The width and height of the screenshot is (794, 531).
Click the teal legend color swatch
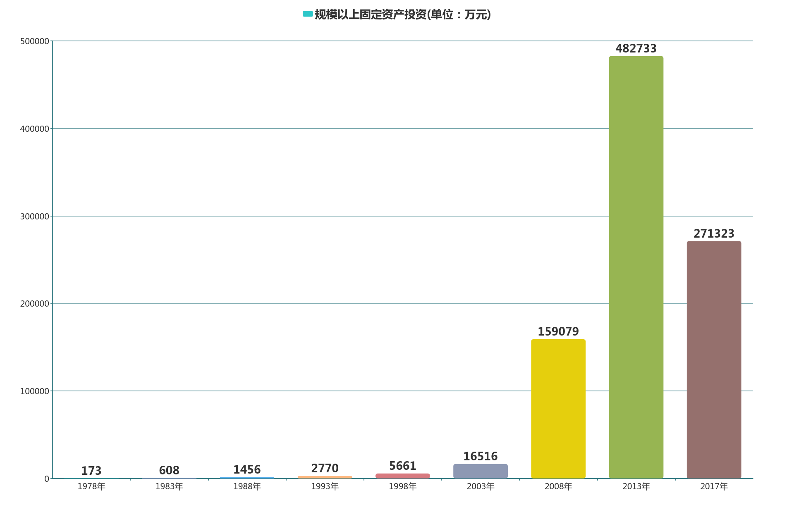(x=307, y=14)
